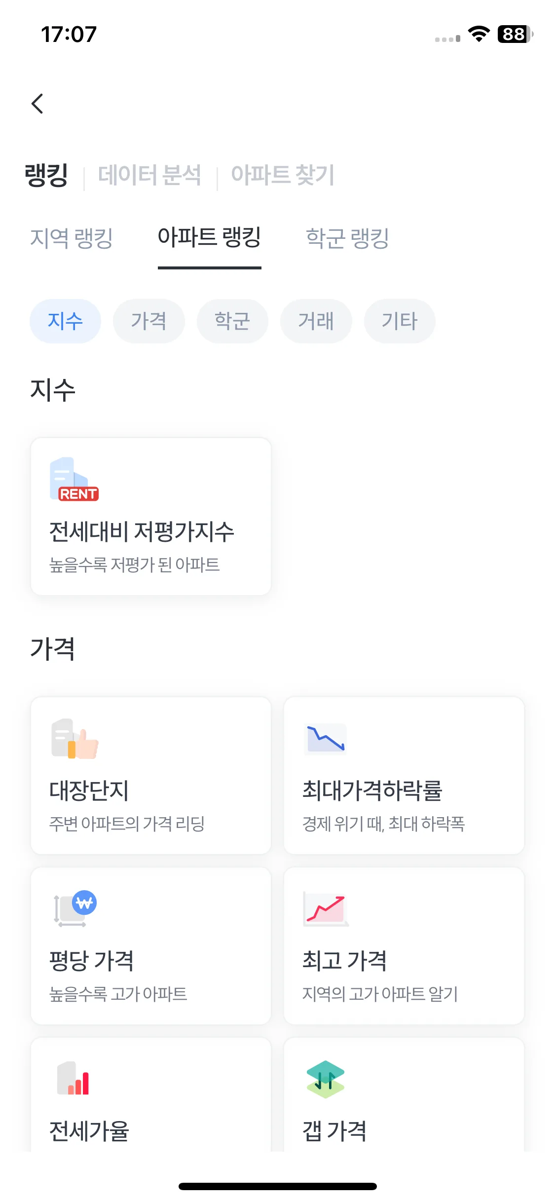Switch to the 지역 랭킹 tab
The image size is (555, 1202).
[72, 238]
